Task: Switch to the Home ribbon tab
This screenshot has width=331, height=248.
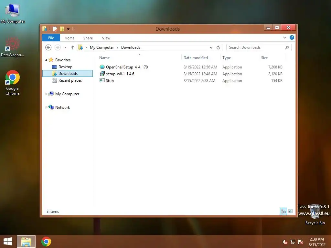Action: point(69,38)
